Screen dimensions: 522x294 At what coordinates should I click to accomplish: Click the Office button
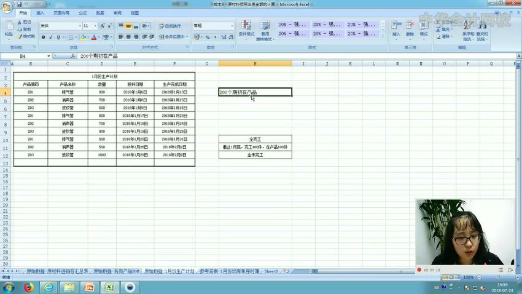click(x=7, y=7)
